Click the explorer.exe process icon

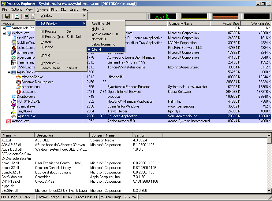(x=9, y=33)
